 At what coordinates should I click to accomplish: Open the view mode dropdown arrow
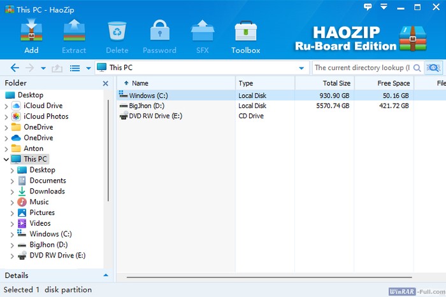click(89, 68)
